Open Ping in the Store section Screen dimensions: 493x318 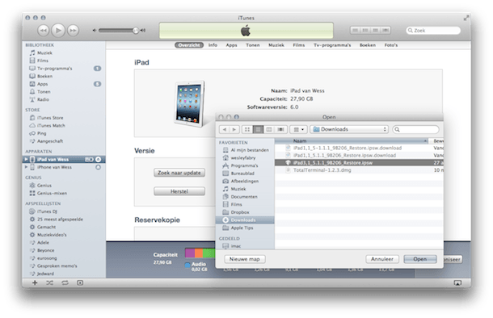(41, 133)
